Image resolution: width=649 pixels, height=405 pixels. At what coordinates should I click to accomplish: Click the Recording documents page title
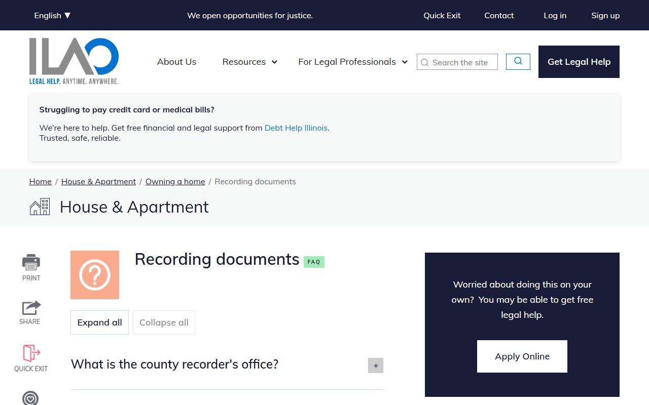[217, 259]
